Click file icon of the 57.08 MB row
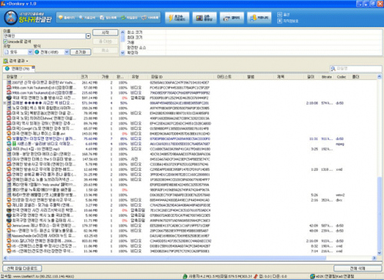 9,88
